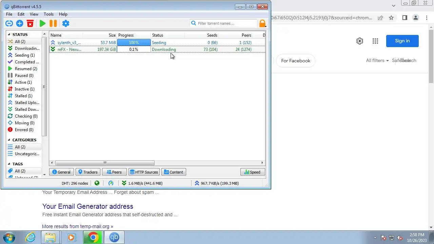The image size is (434, 244).
Task: Open Your Email Generator address link
Action: [88, 206]
